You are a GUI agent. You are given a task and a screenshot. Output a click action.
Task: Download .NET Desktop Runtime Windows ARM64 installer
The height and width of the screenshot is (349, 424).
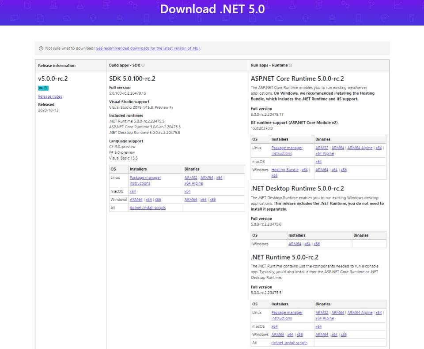coord(295,244)
